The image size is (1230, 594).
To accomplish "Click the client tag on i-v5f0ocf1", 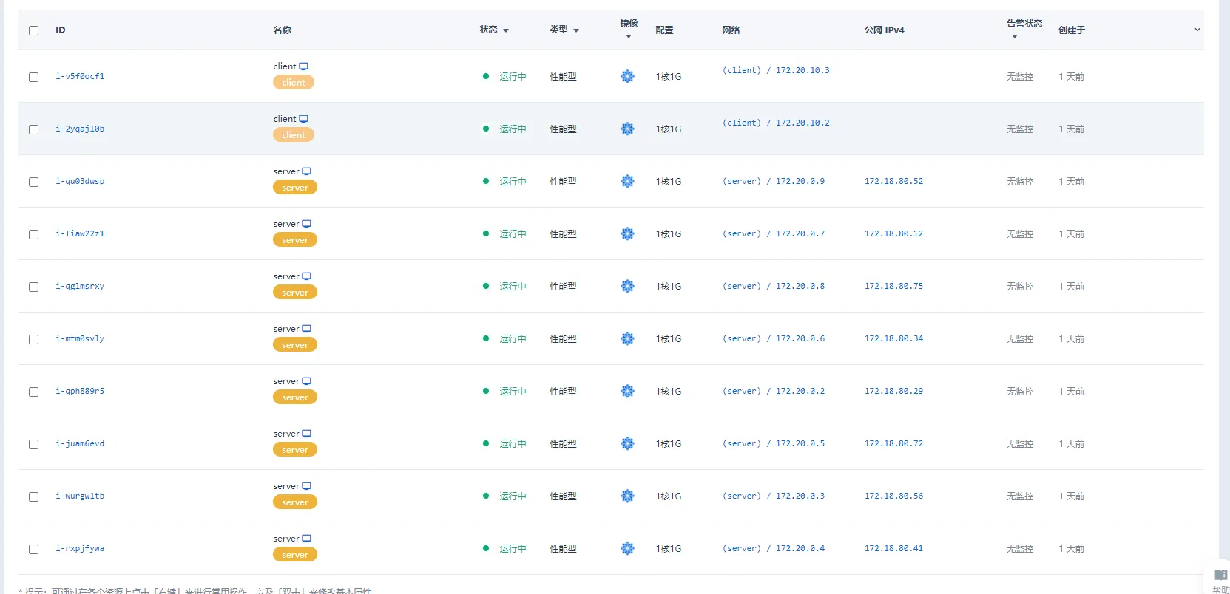I will point(293,83).
